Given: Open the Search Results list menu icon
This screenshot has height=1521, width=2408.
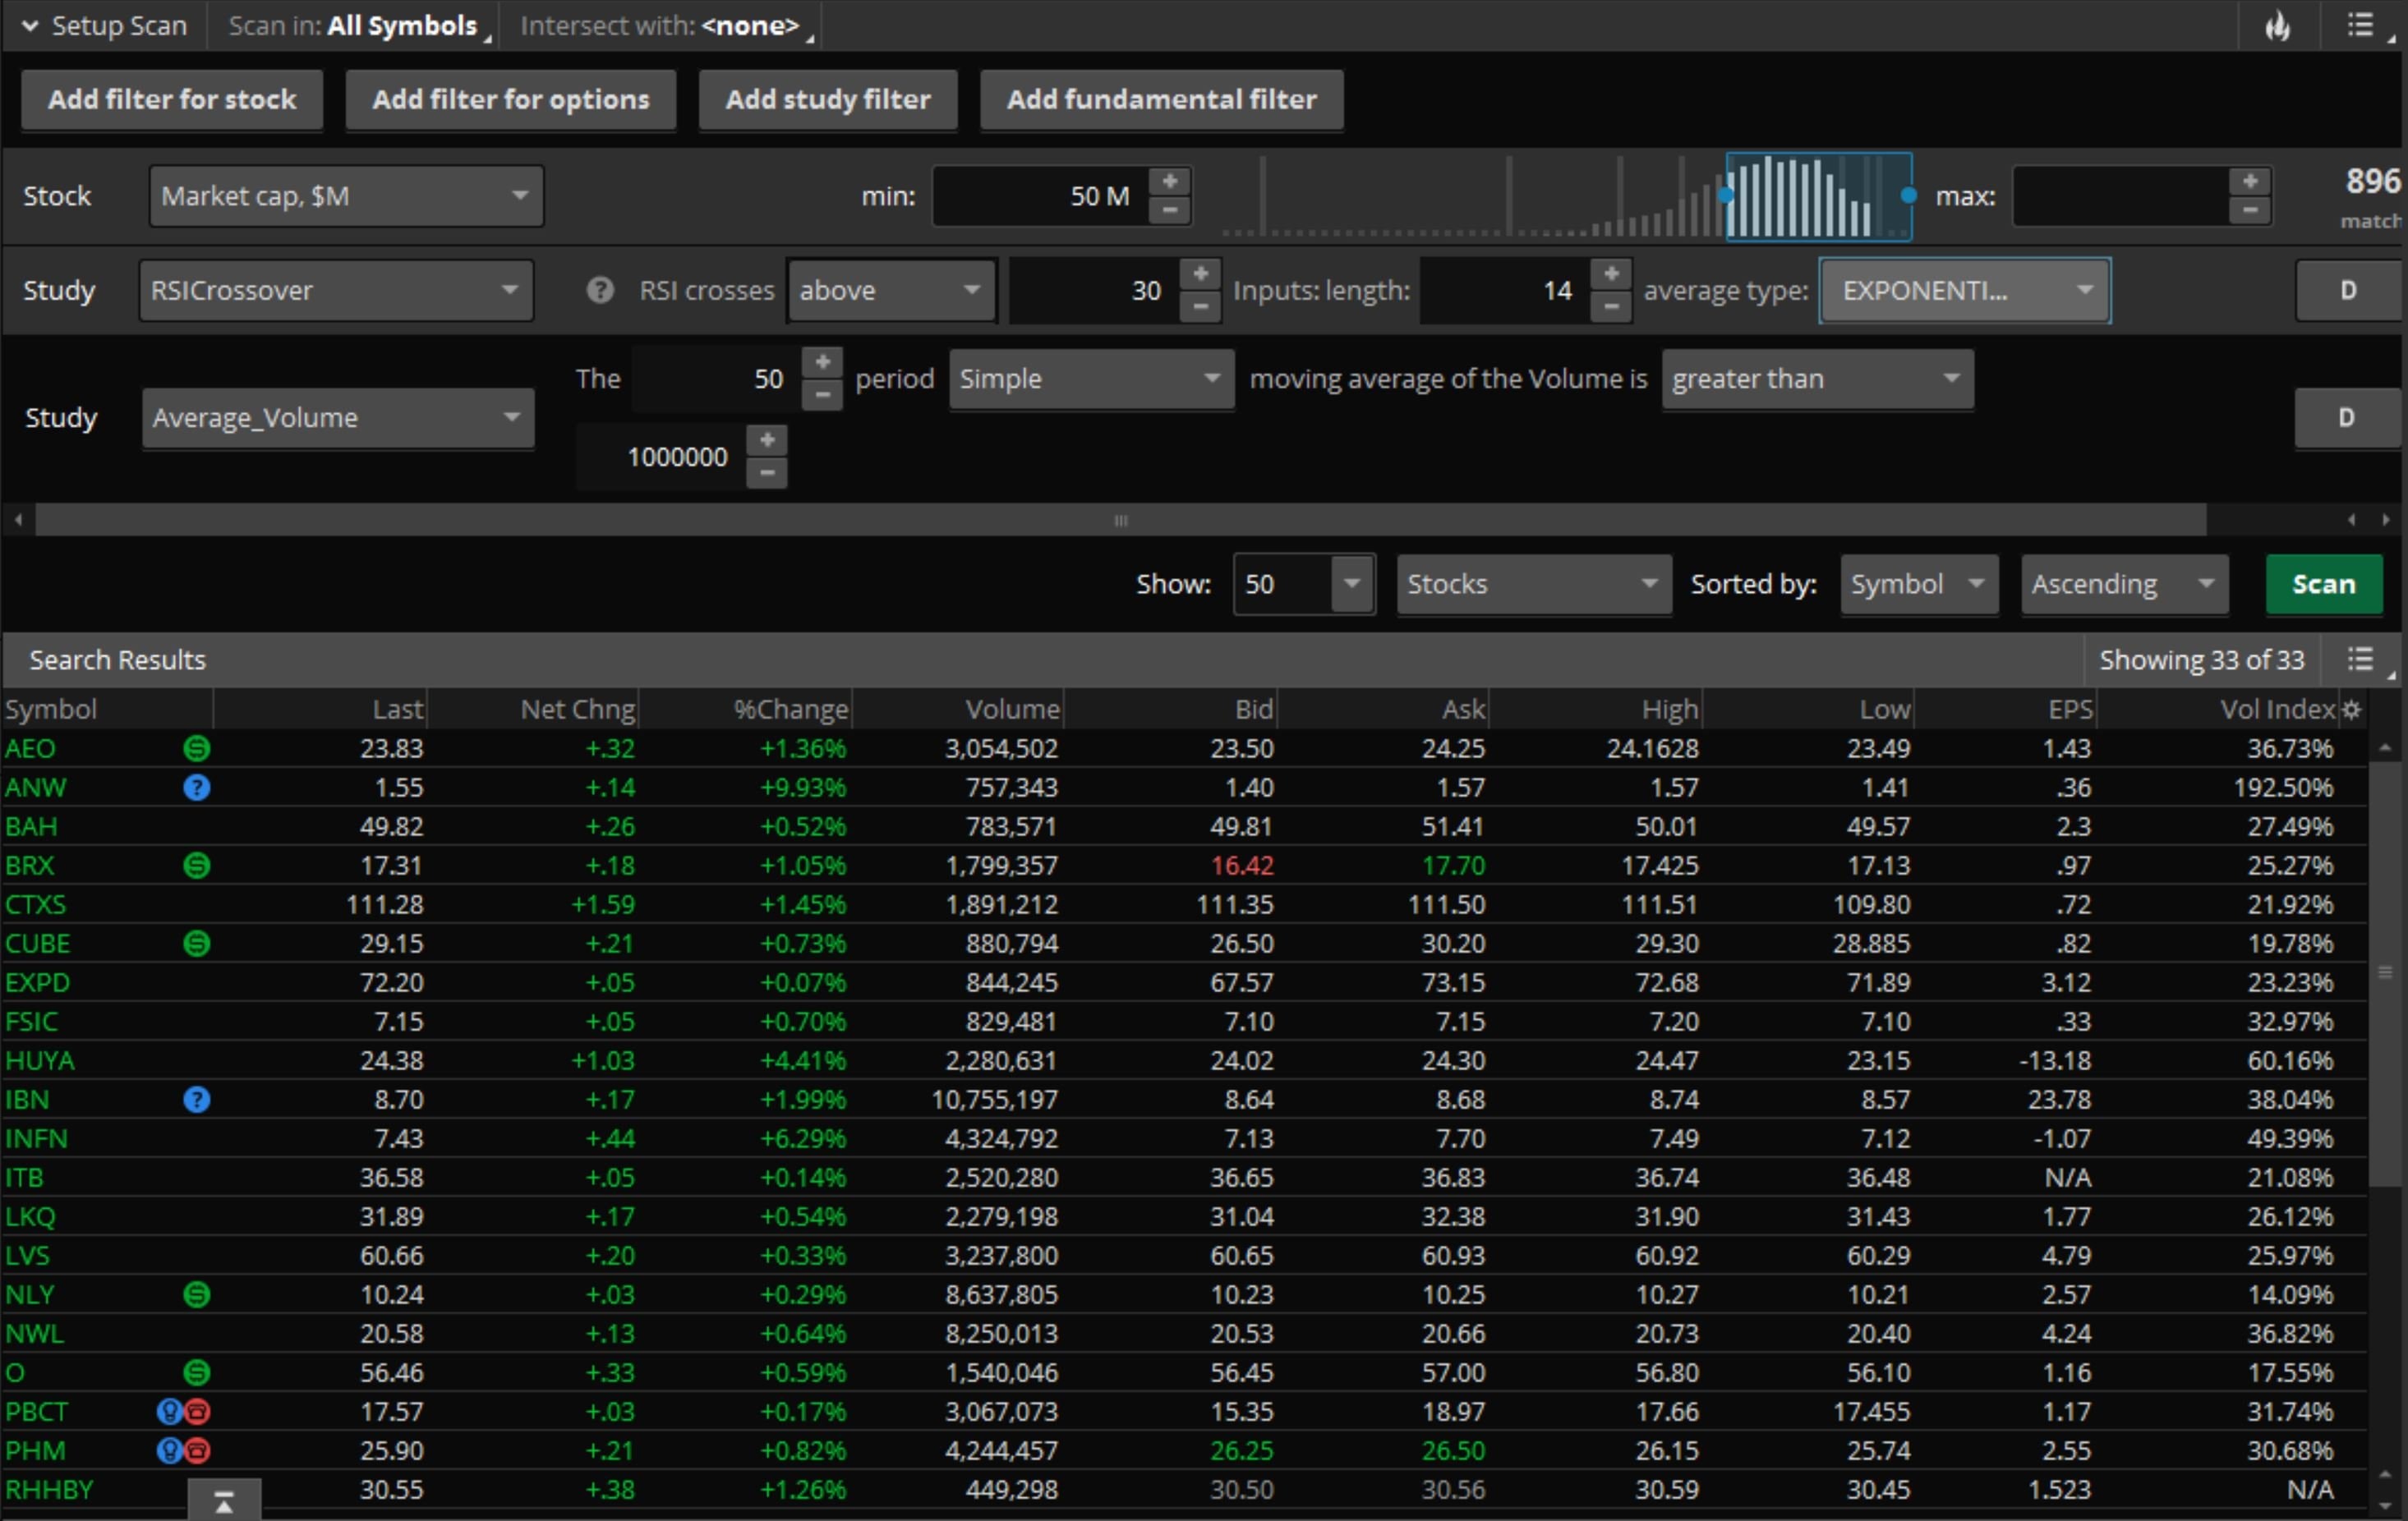Looking at the screenshot, I should (2361, 659).
